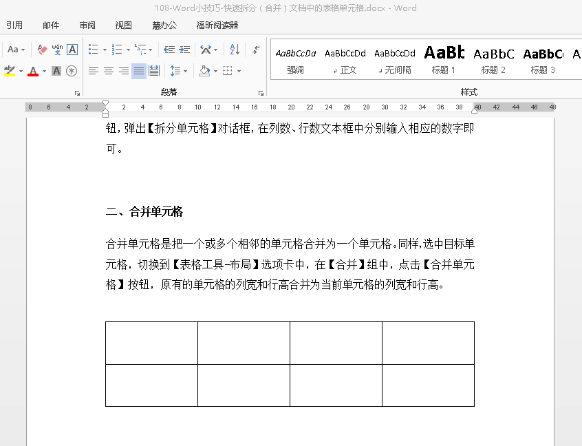Click the top-right table cell
This screenshot has height=446, width=582.
428,343
